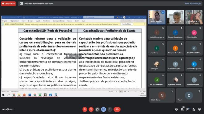This screenshot has height=114, width=204.
Task: Adjust the Word zoom slider
Action: pos(136,92)
